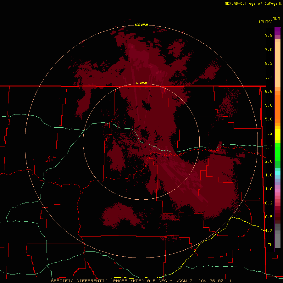Click the NEXLAB-College of DuPage header text
The image size is (283, 283).
(x=251, y=3)
